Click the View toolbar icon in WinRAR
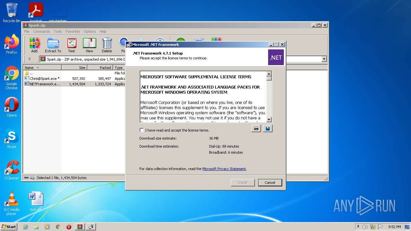Image resolution: width=411 pixels, height=231 pixels. pos(89,45)
